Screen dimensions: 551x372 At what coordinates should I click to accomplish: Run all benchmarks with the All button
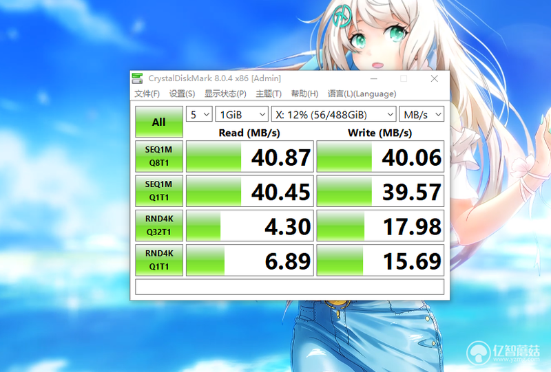tap(159, 122)
